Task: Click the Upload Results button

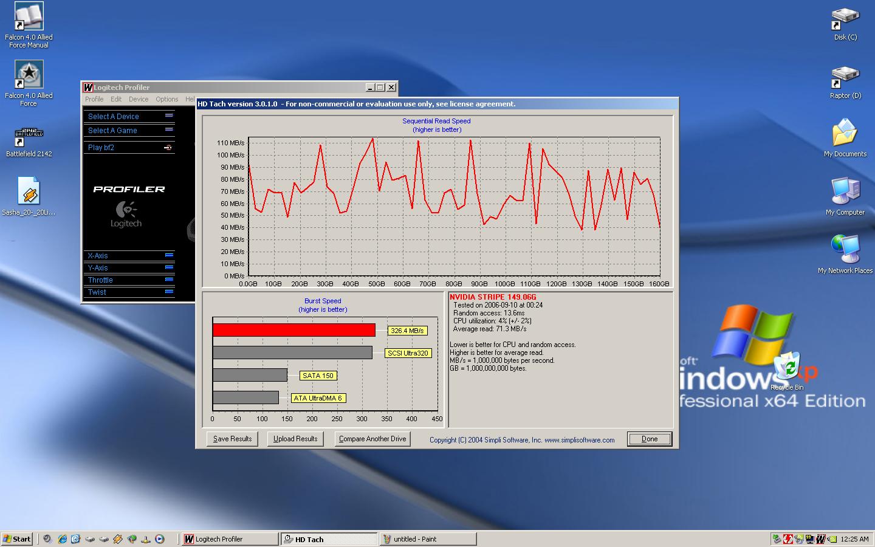Action: (x=295, y=439)
